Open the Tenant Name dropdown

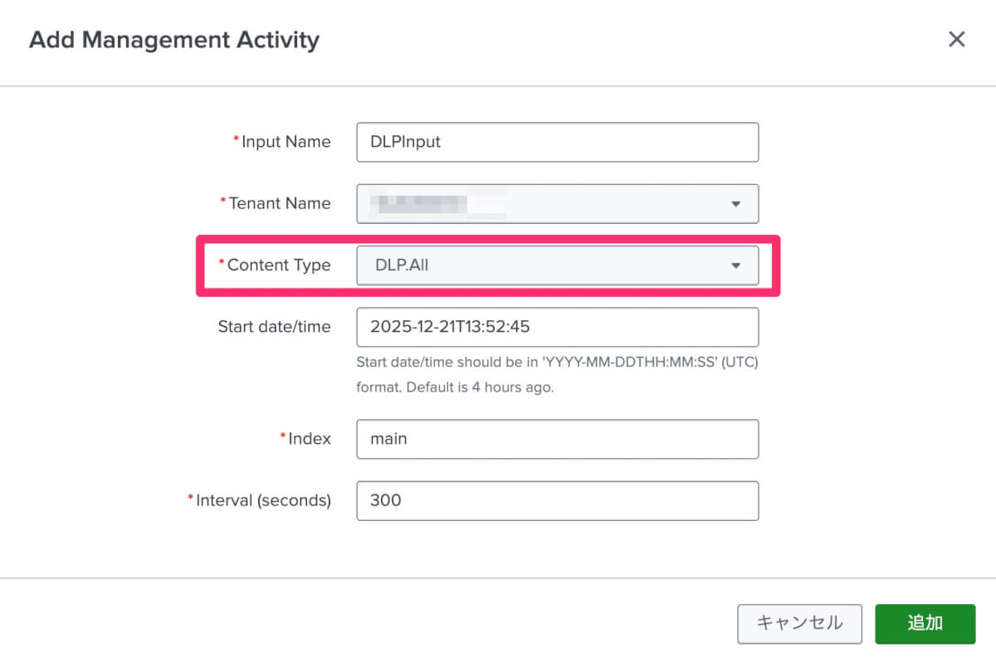click(x=557, y=204)
